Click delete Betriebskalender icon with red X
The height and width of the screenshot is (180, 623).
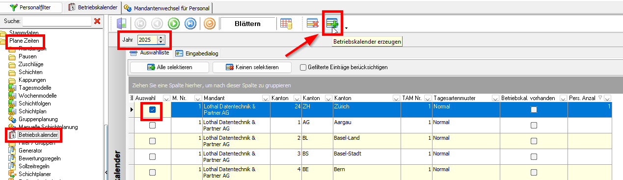coord(312,23)
